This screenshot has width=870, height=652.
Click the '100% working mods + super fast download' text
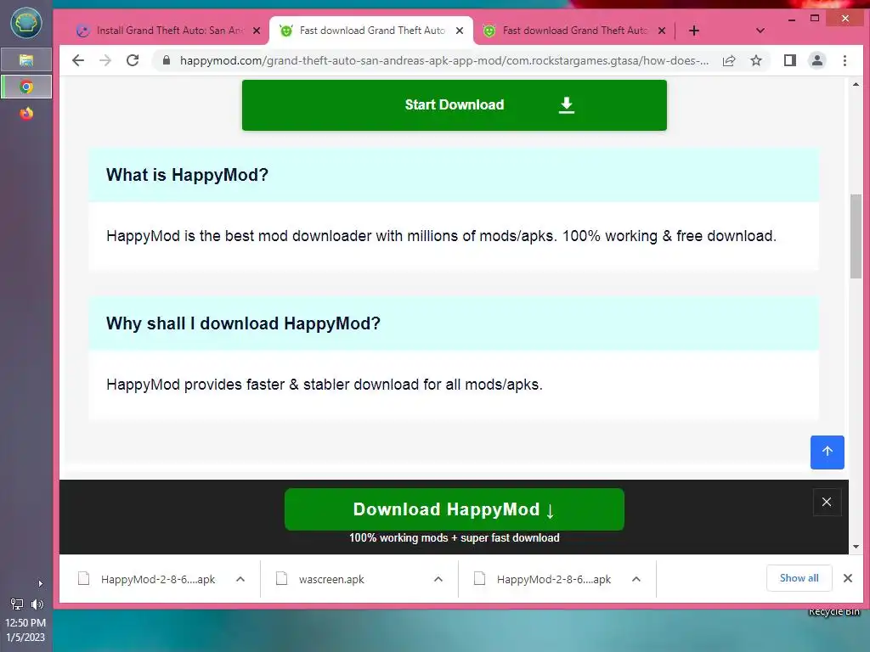(455, 537)
